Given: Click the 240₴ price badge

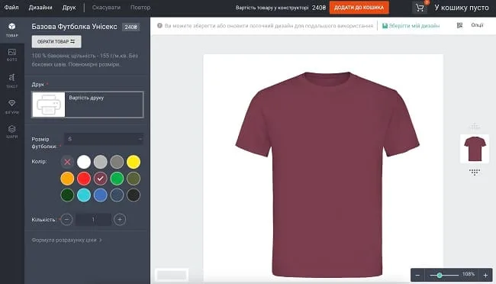Looking at the screenshot, I should [130, 27].
